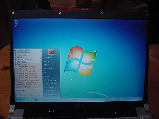The width and height of the screenshot is (159, 119).
Task: Go back with the 前に戻る arrow
Action: coord(20,91)
